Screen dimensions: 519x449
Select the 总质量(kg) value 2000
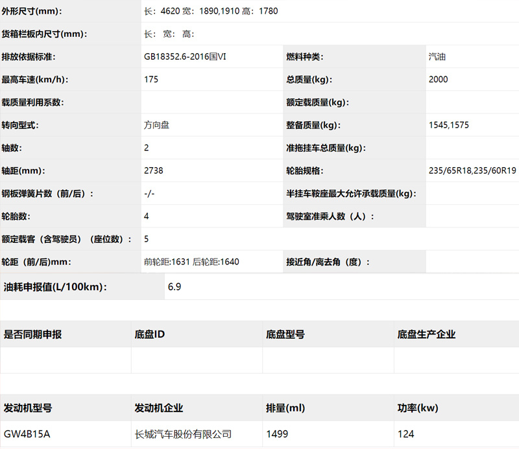pyautogui.click(x=438, y=79)
